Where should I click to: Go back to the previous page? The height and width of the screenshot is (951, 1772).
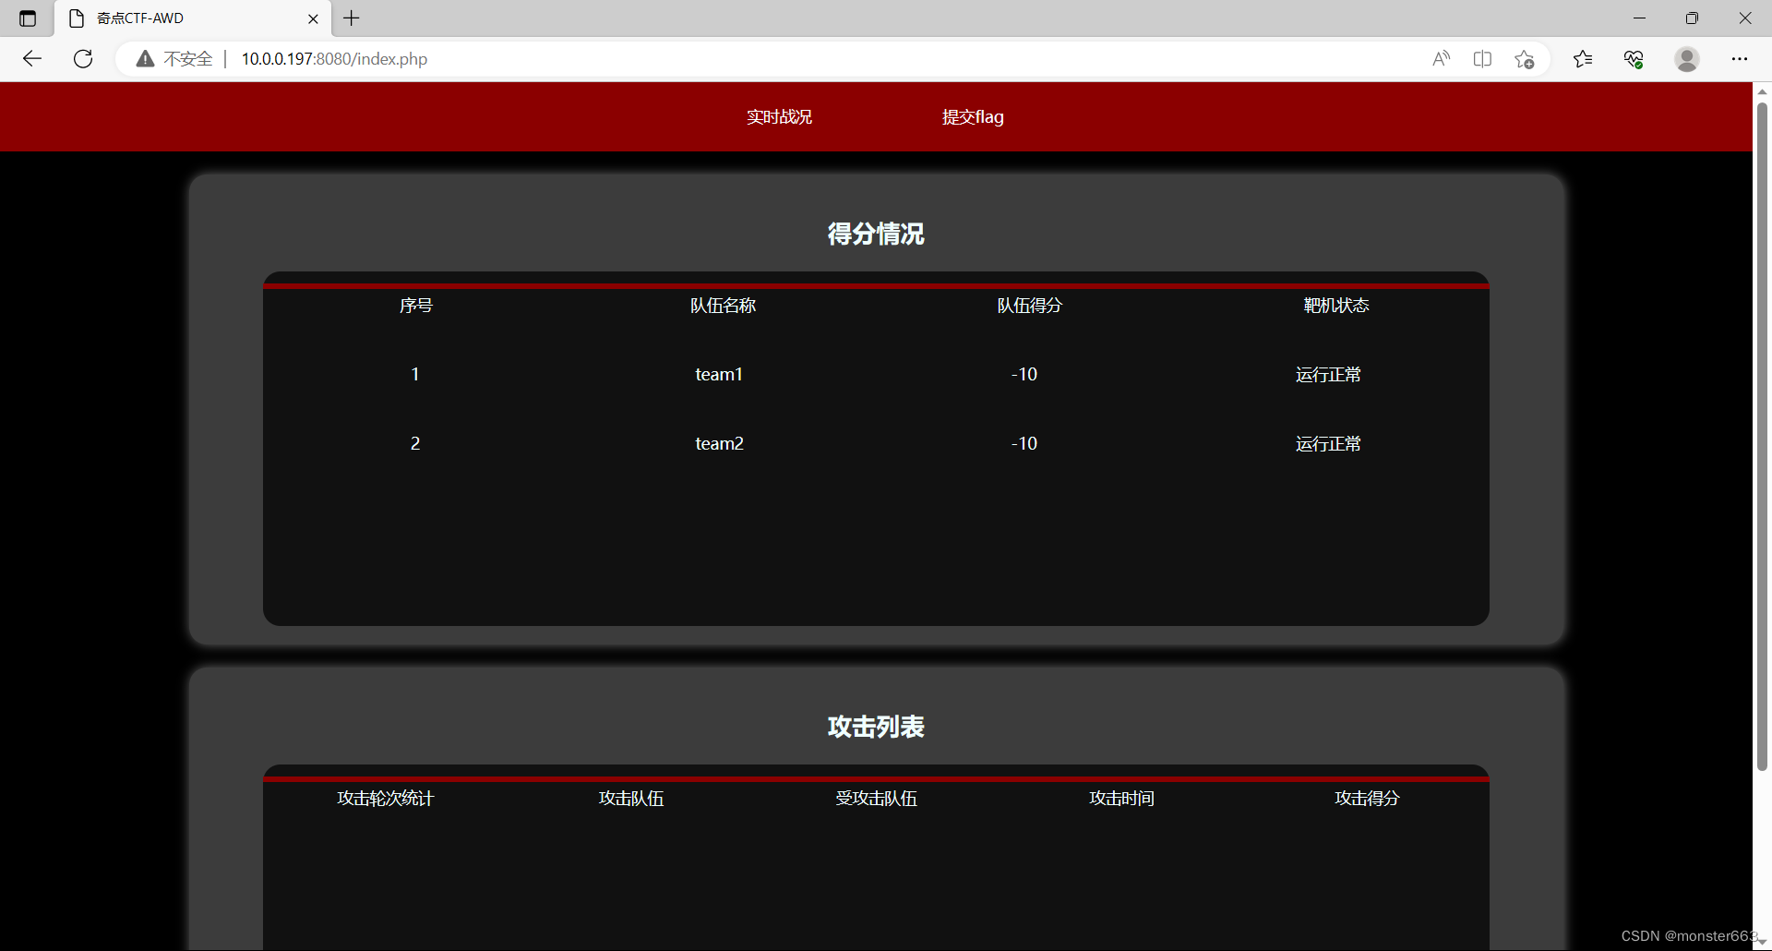click(32, 59)
